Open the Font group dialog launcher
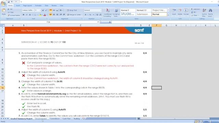Image resolution: width=219 pixels, height=123 pixels. pos(47,19)
